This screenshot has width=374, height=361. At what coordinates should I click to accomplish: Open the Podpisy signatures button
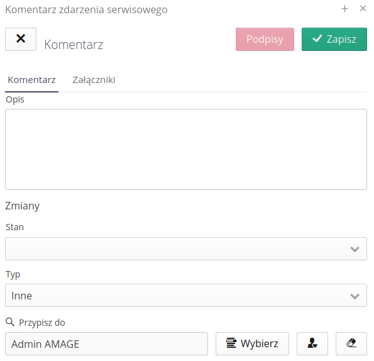[x=265, y=39]
